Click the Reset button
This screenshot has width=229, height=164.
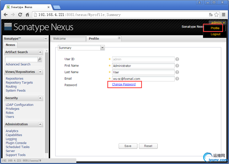click(148, 146)
